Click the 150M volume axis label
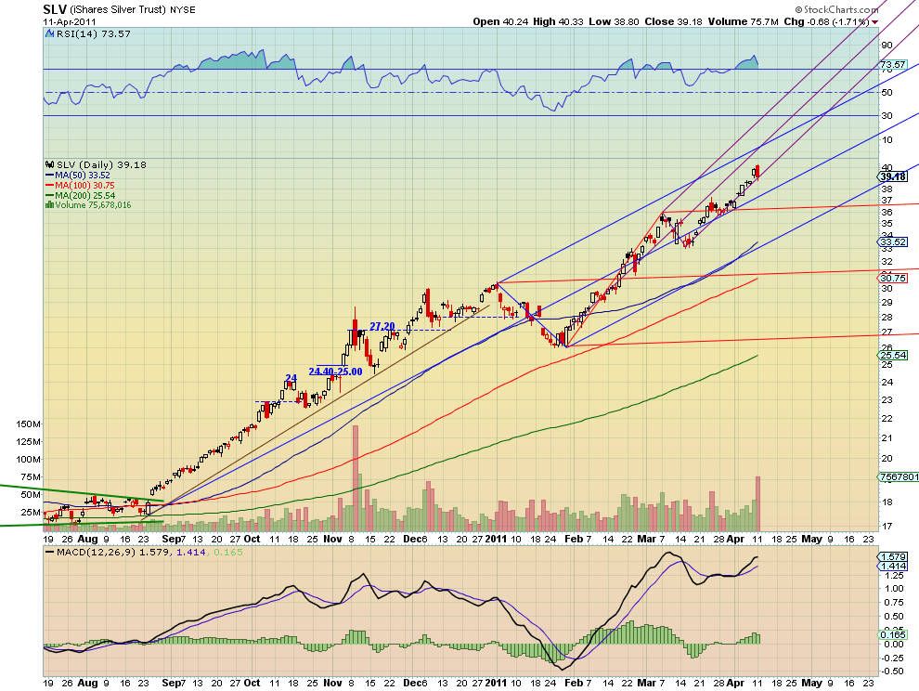 pos(28,424)
